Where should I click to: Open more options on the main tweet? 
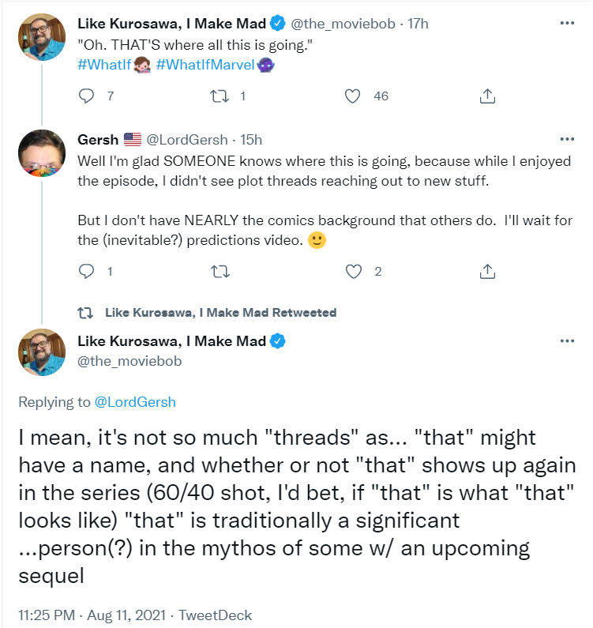[x=567, y=340]
